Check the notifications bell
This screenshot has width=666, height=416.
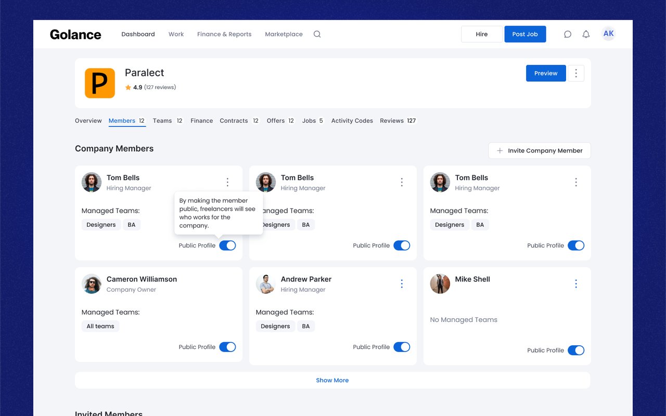click(x=586, y=34)
